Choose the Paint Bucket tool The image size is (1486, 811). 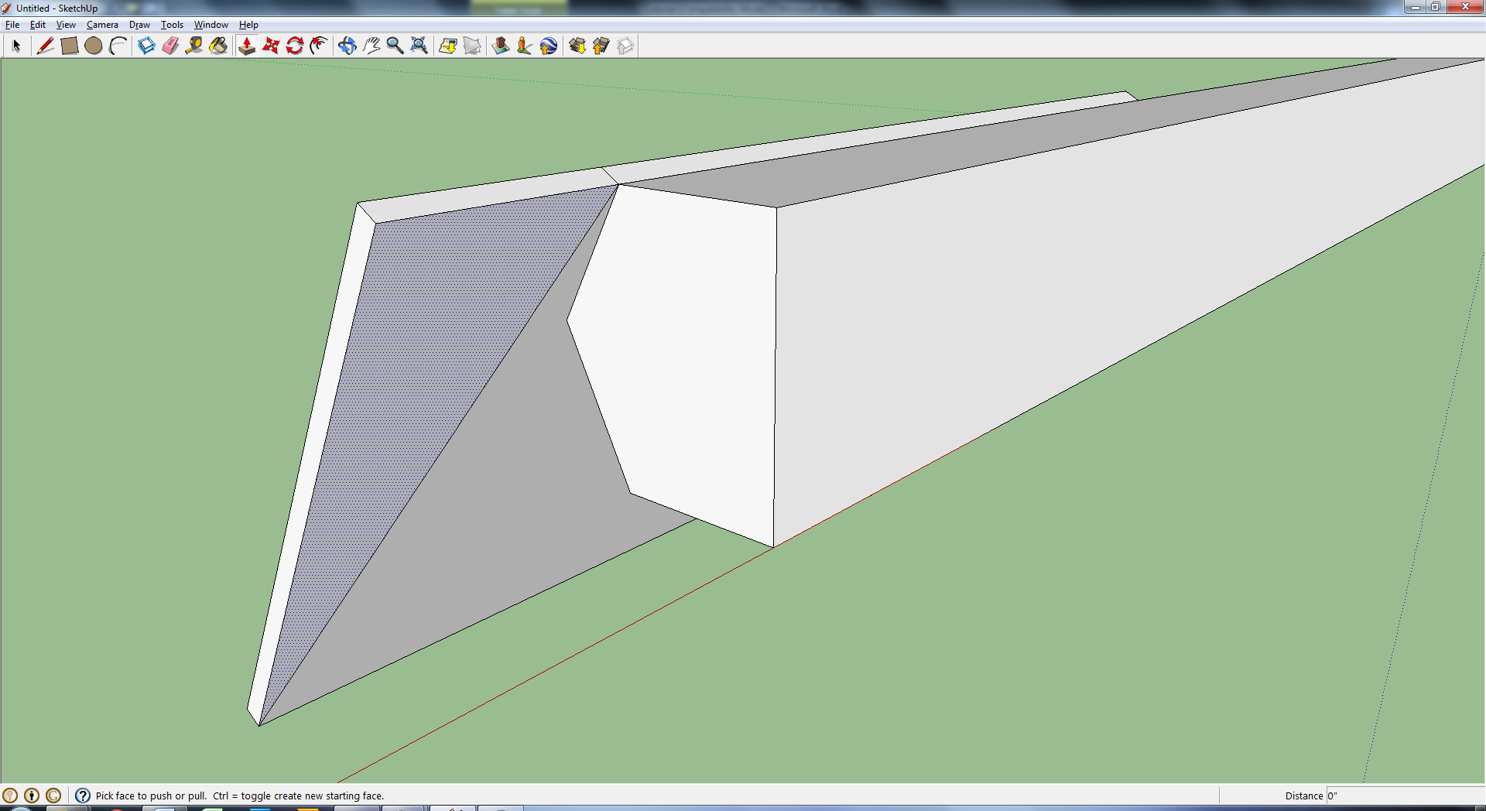point(218,46)
